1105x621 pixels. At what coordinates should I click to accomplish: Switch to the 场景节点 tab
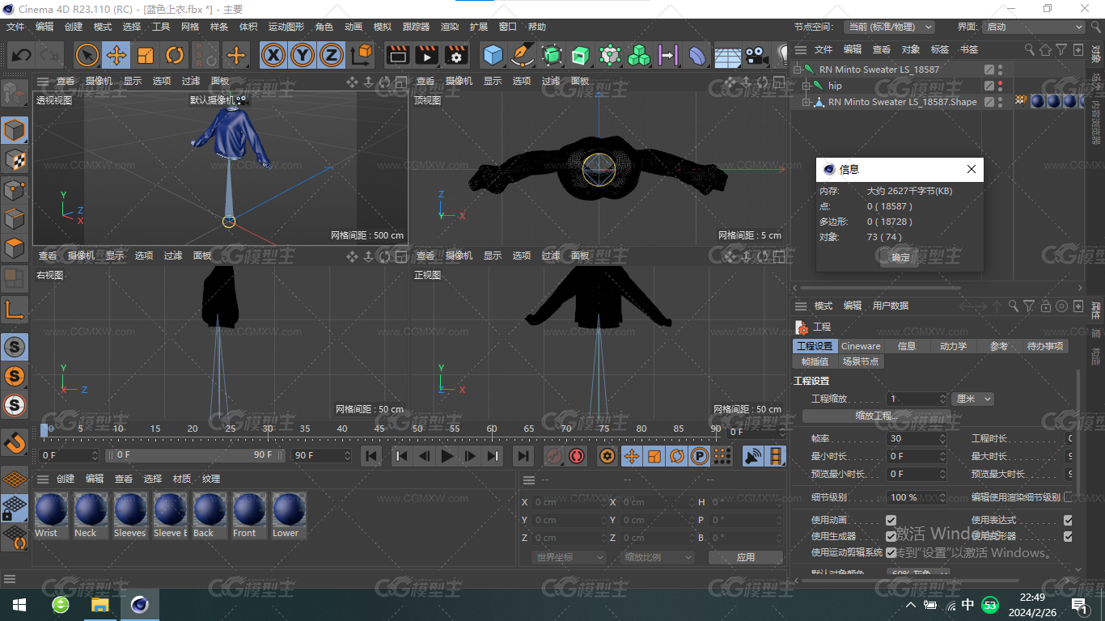point(860,361)
